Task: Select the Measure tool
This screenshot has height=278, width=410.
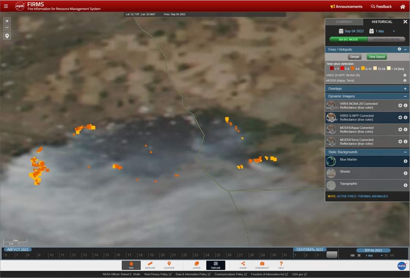Action: [150, 265]
